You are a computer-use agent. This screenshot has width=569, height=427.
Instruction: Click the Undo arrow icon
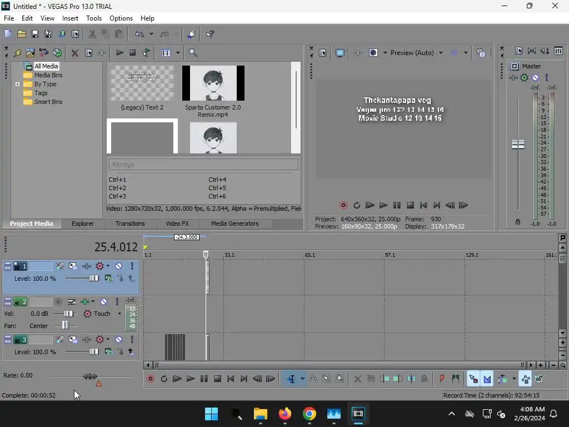139,34
